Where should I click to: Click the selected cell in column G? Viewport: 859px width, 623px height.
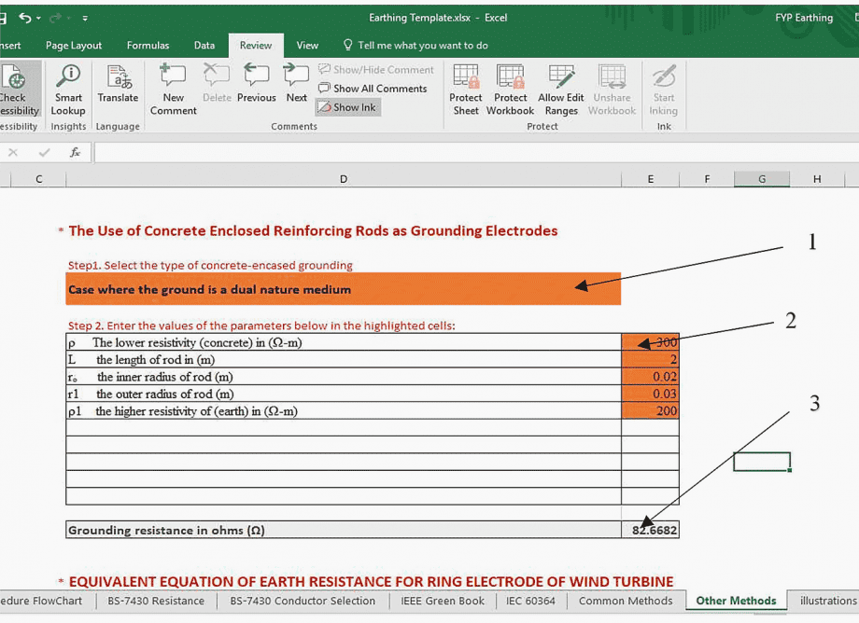[762, 462]
